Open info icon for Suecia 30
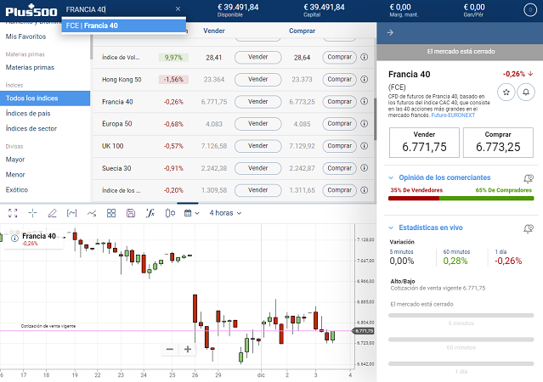The height and width of the screenshot is (382, 543). (x=364, y=168)
